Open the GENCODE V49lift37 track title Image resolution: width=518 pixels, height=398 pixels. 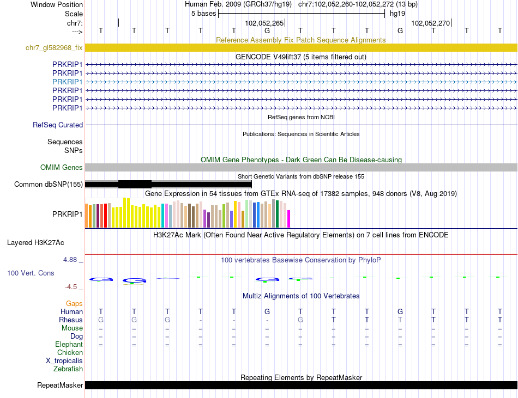coord(300,57)
